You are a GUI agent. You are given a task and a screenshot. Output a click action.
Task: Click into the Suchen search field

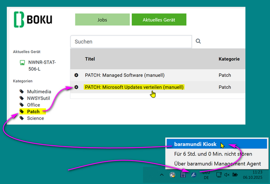click(131, 42)
